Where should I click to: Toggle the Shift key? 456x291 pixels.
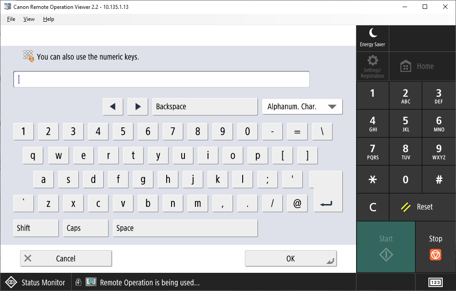tap(35, 228)
